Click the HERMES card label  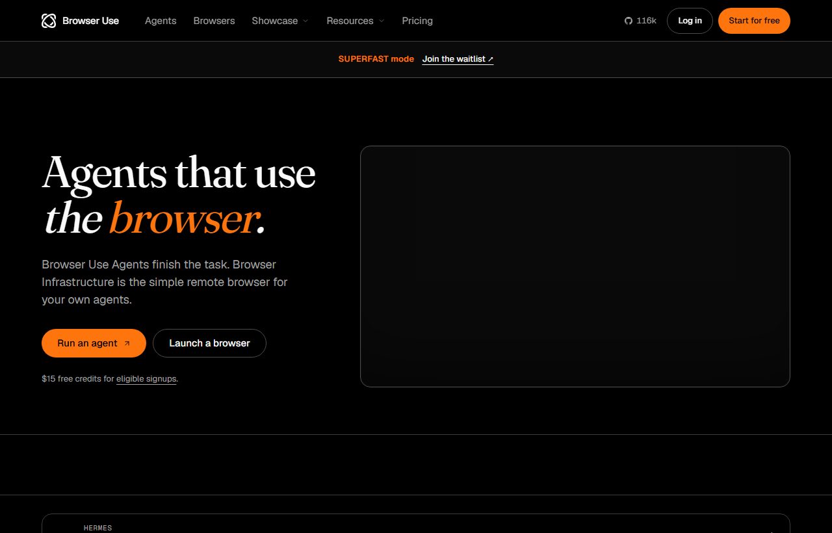[x=97, y=528]
